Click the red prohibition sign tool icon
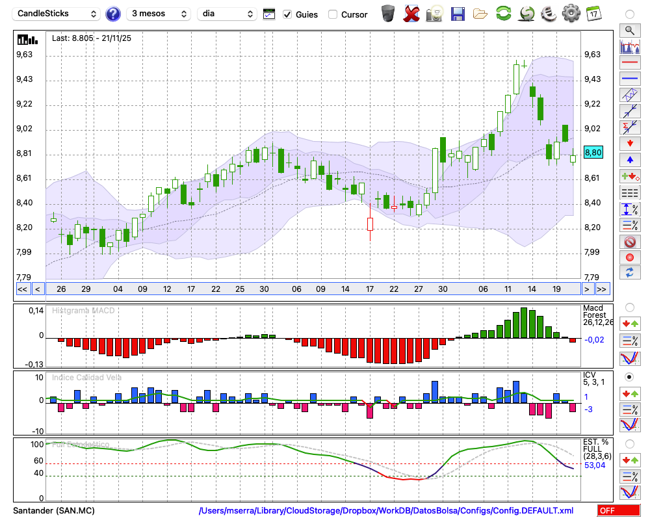The image size is (650, 520). pyautogui.click(x=629, y=242)
